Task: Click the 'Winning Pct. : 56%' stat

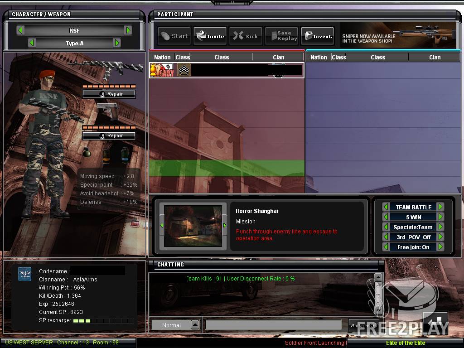Action: coord(62,288)
